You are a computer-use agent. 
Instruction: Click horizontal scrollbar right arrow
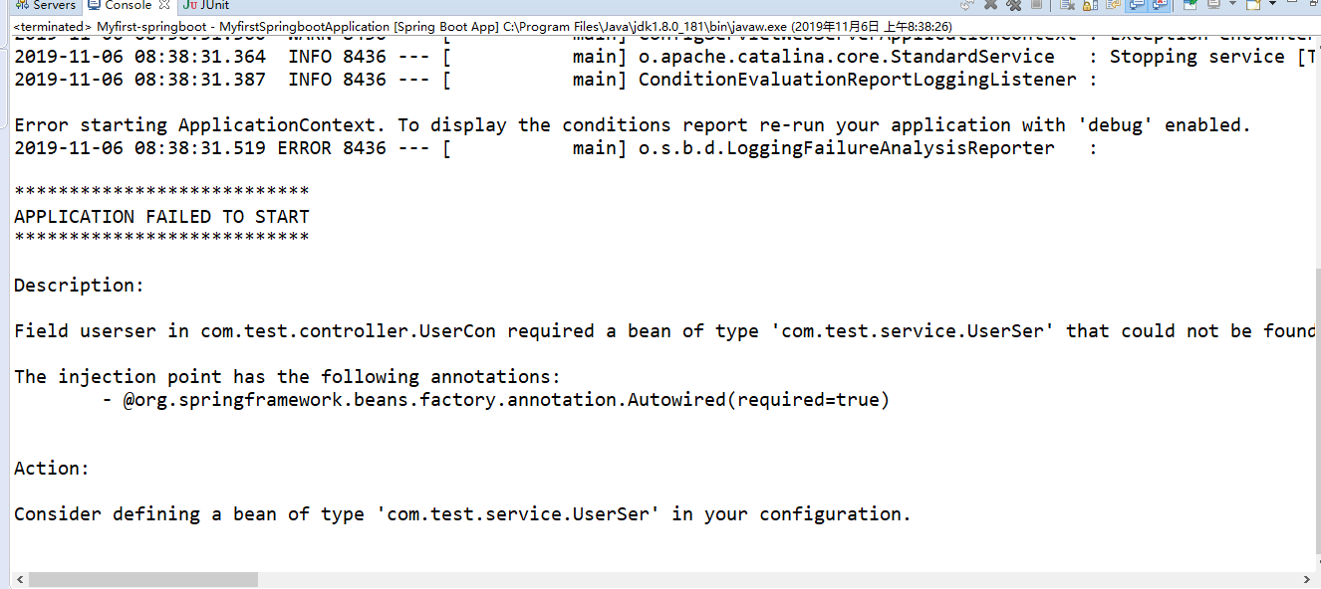[1305, 579]
